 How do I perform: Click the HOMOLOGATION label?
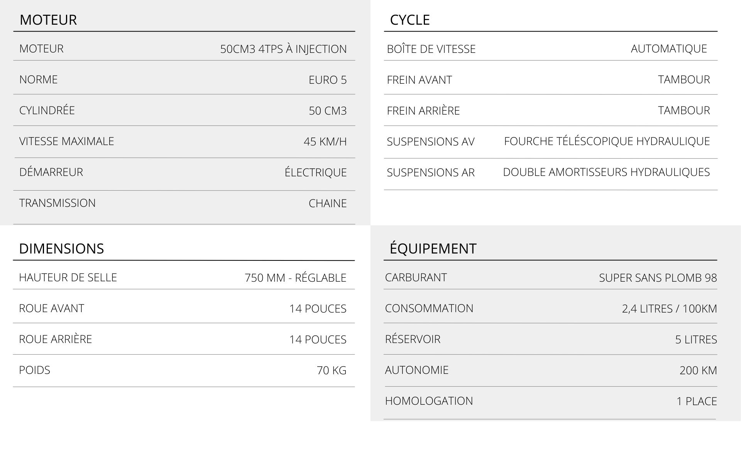[x=429, y=401]
